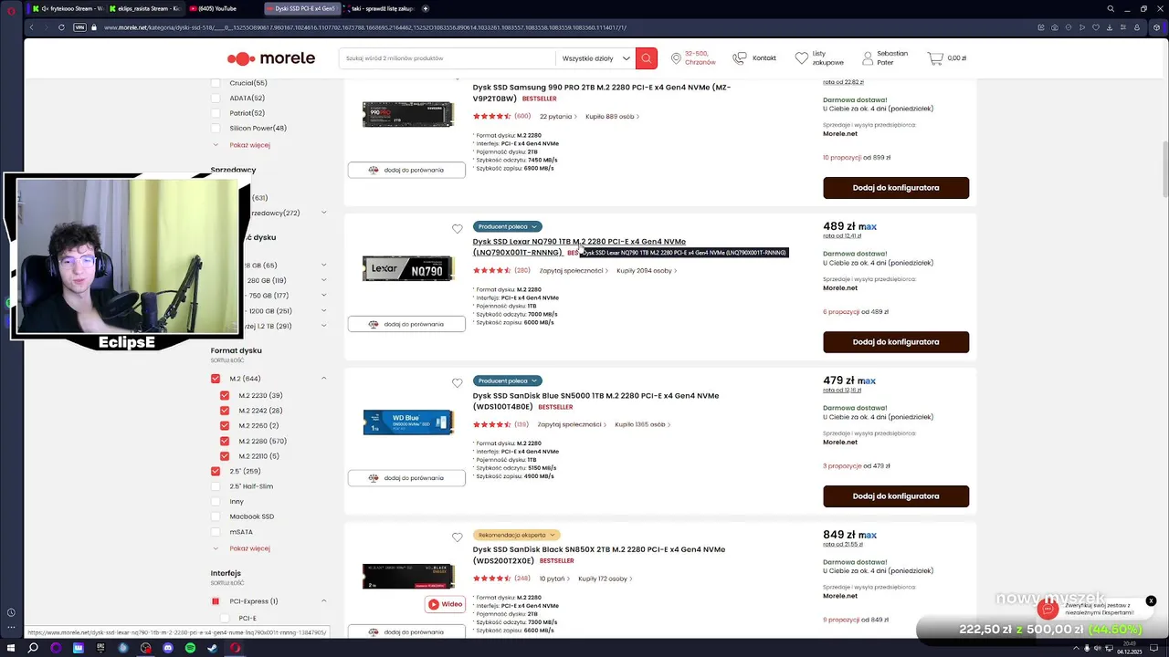Uncheck the M.2 2230 (39) checkbox
This screenshot has height=657, width=1169.
(x=225, y=396)
